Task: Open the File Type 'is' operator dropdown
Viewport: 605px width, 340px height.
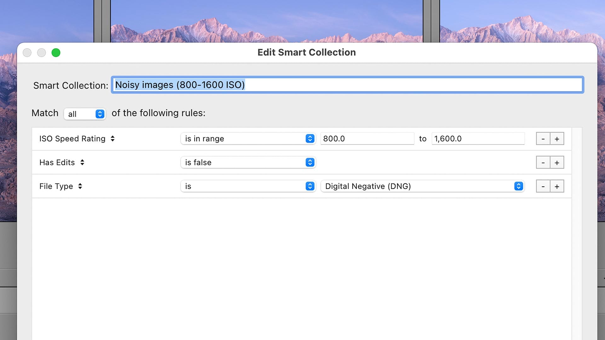Action: click(248, 186)
